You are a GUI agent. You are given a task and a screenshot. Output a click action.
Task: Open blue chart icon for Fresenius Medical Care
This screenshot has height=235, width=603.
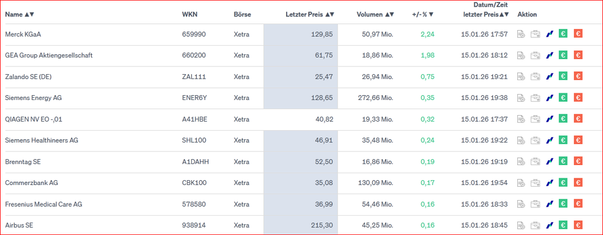pyautogui.click(x=549, y=204)
